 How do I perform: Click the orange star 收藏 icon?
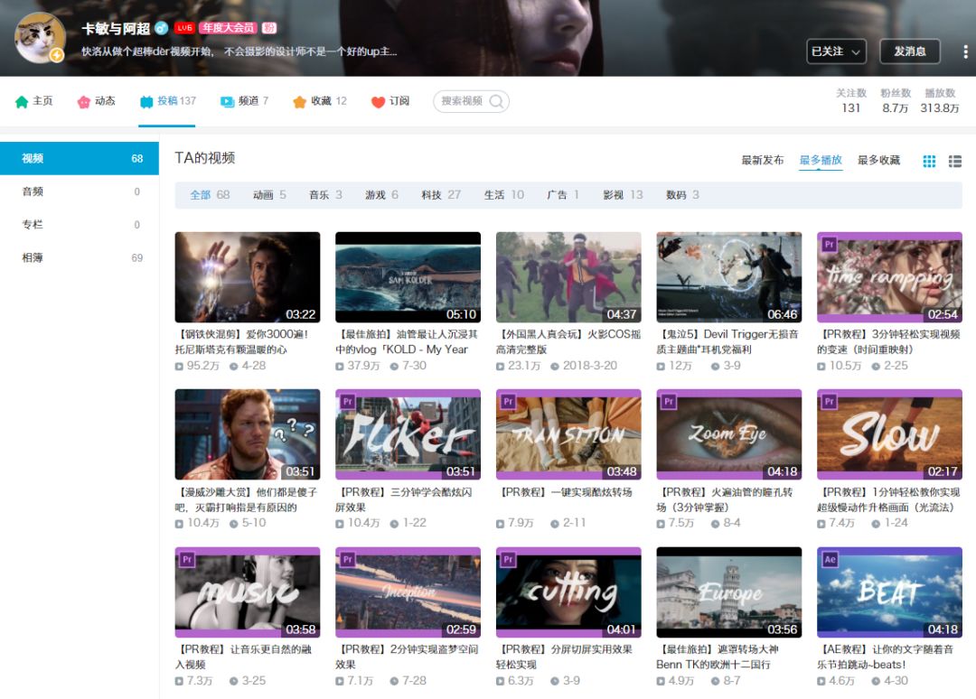tap(299, 101)
